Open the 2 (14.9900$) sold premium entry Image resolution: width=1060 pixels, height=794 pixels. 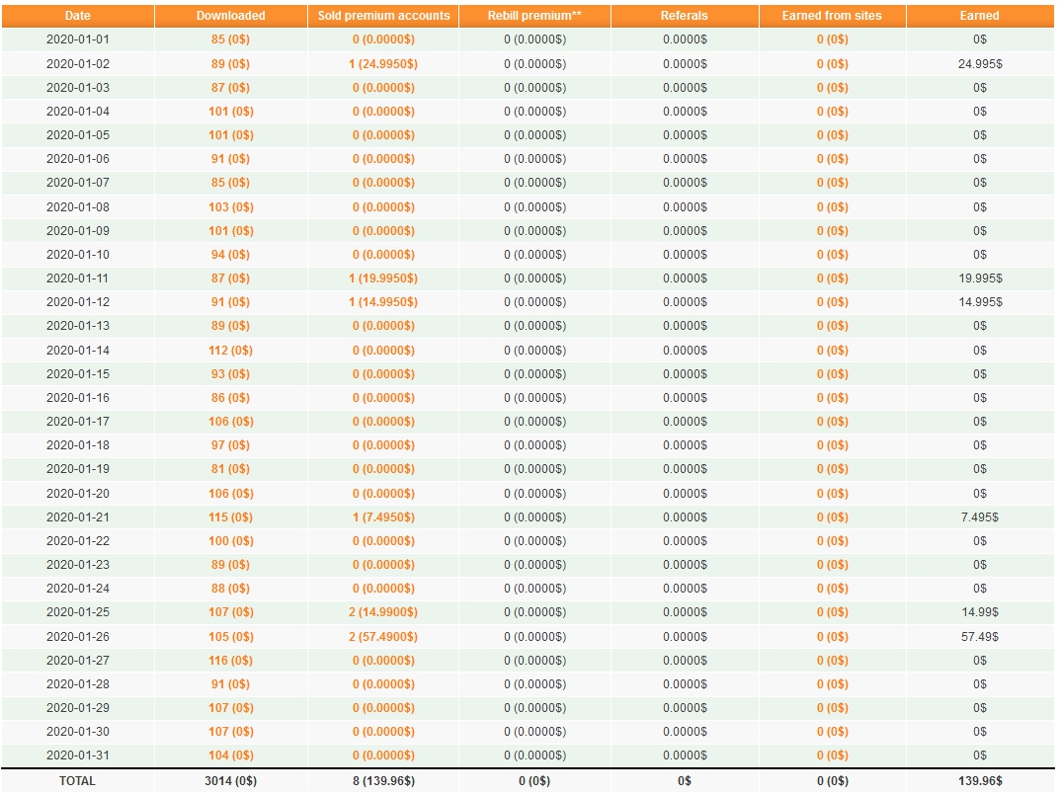[383, 612]
